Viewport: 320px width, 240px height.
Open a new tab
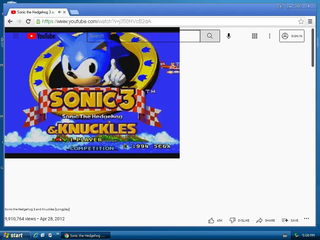point(74,12)
